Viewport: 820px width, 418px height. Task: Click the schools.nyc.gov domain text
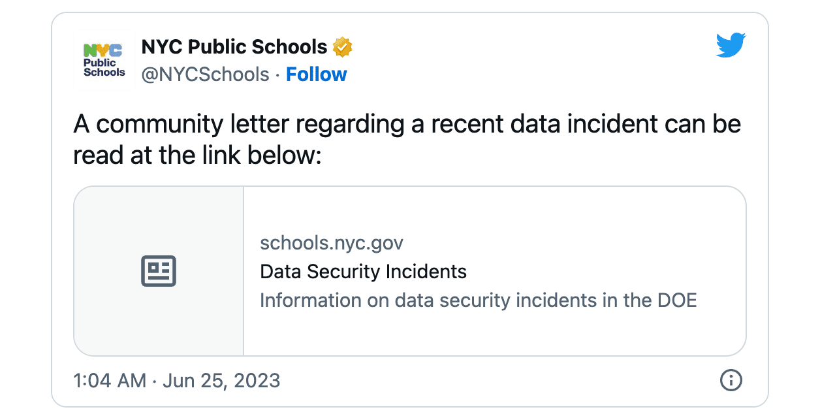(x=332, y=243)
